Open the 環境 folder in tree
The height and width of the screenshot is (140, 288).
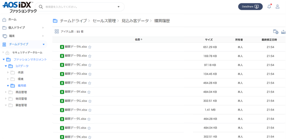(x=20, y=79)
